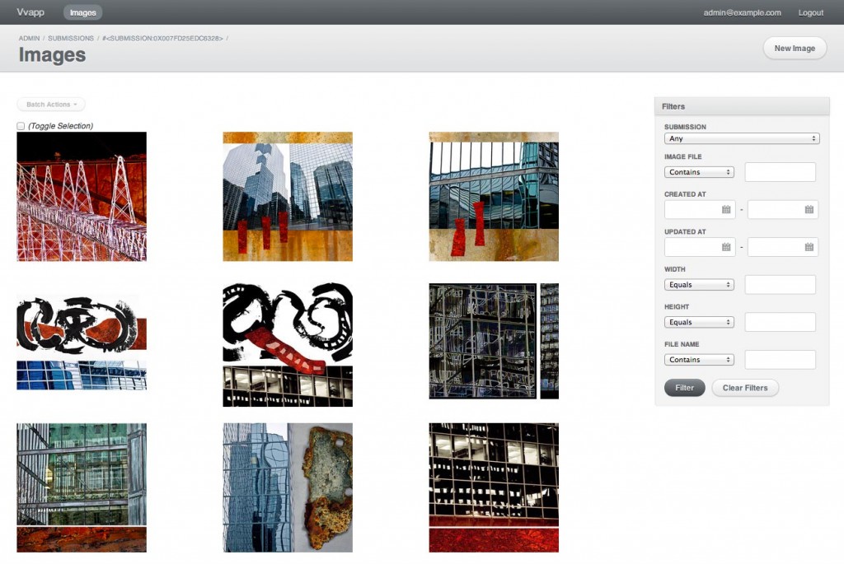The image size is (844, 564).
Task: Click the Clear Filters button
Action: click(745, 388)
